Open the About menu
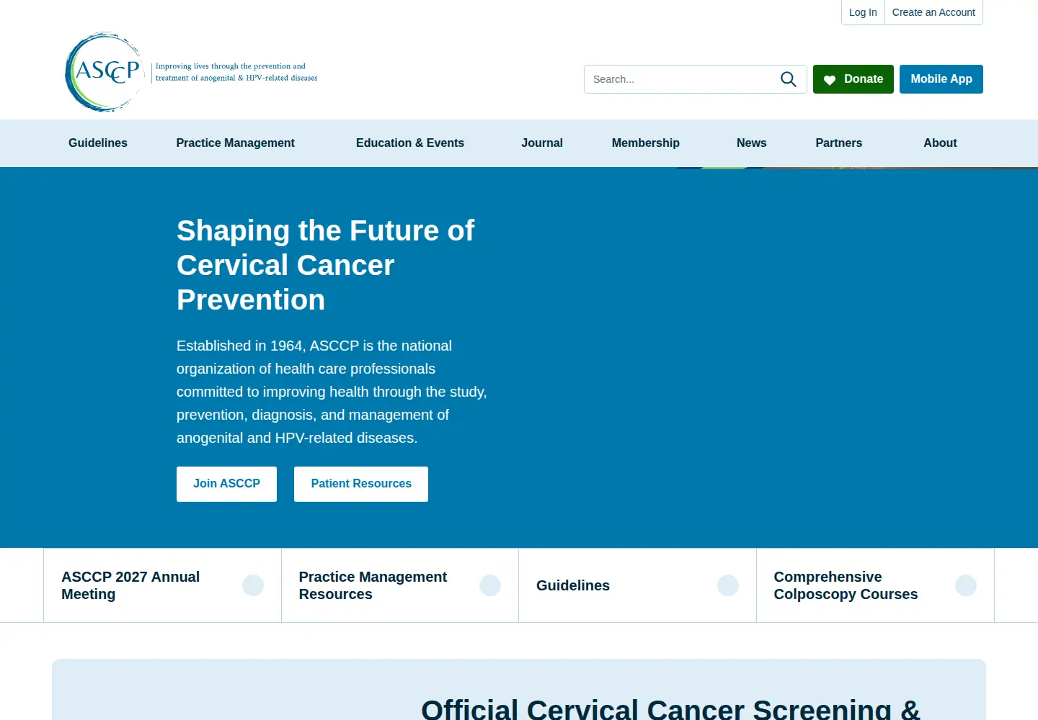Image resolution: width=1038 pixels, height=720 pixels. (941, 143)
